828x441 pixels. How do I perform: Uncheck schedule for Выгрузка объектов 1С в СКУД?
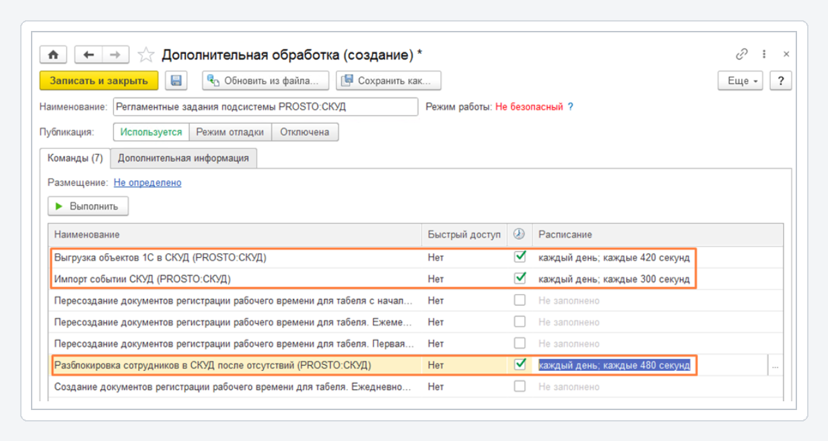point(519,257)
